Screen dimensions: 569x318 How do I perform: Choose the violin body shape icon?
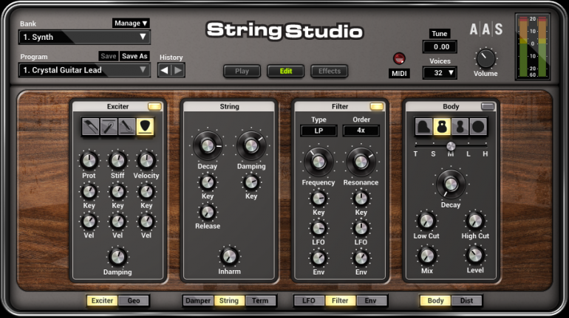point(460,127)
